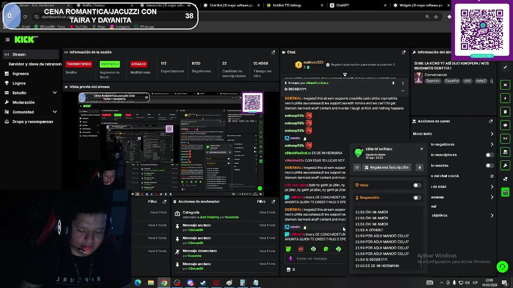513x288 pixels.
Task: Open the edad restriction options arrow
Action: [492, 186]
